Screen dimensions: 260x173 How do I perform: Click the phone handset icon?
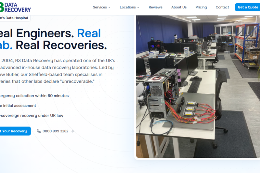point(39,131)
